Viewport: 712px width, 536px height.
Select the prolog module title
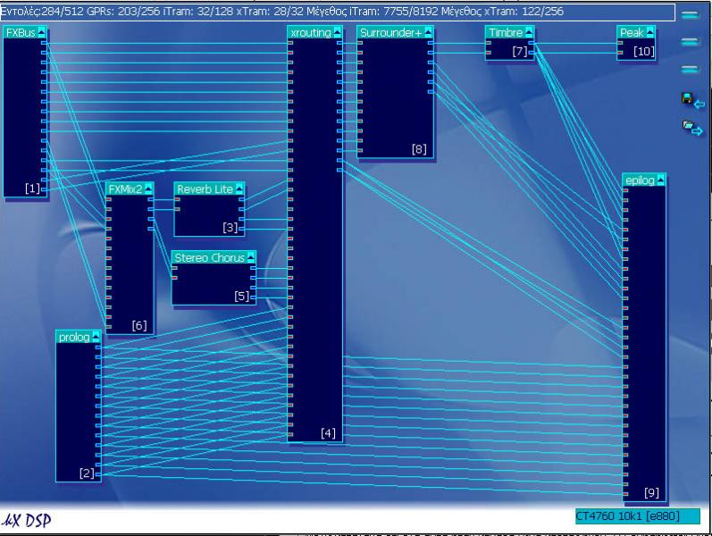(74, 337)
